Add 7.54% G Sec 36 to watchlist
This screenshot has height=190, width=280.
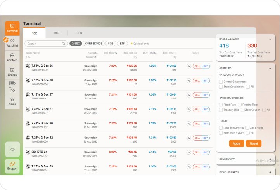(188, 66)
